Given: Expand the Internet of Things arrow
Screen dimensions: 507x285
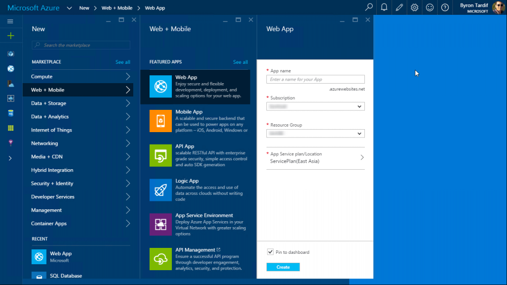Looking at the screenshot, I should 128,130.
